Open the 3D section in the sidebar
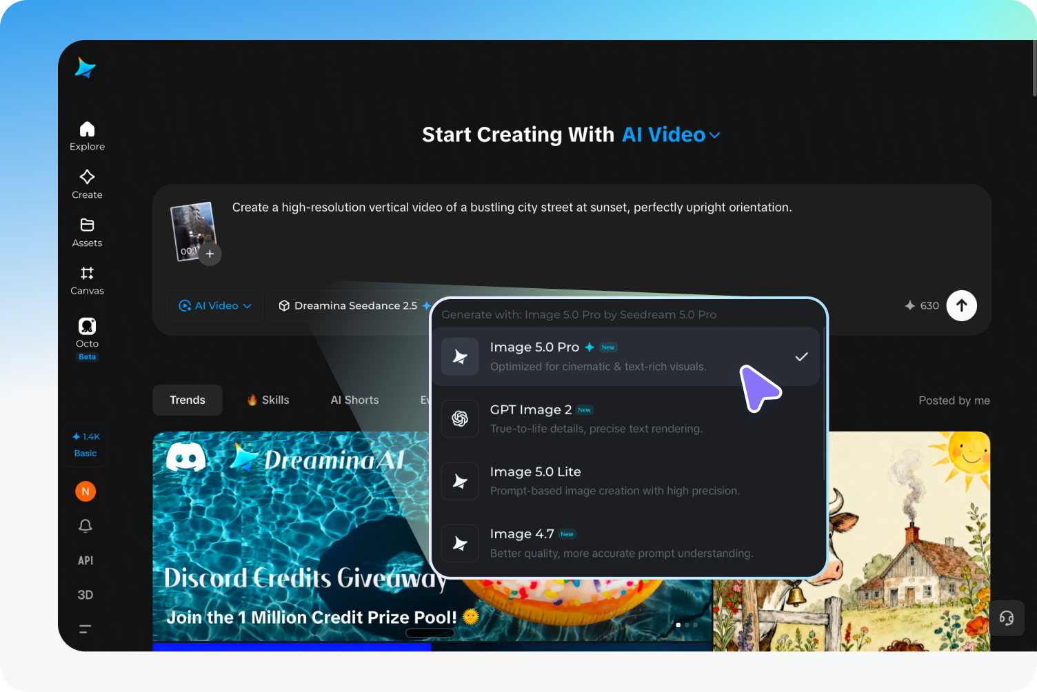 (85, 595)
